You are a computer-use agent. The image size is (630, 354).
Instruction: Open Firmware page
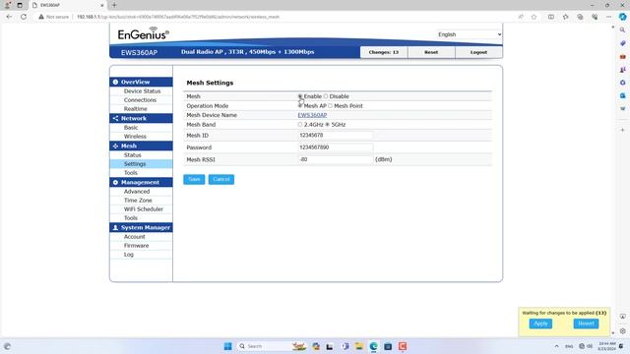[x=136, y=245]
